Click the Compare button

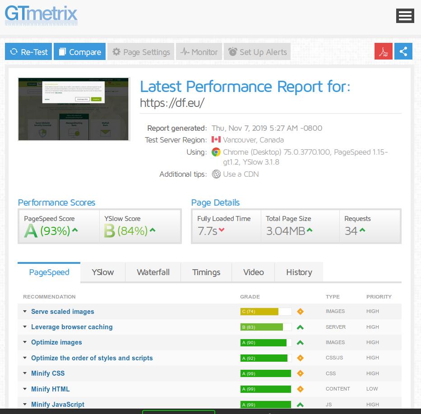(80, 52)
